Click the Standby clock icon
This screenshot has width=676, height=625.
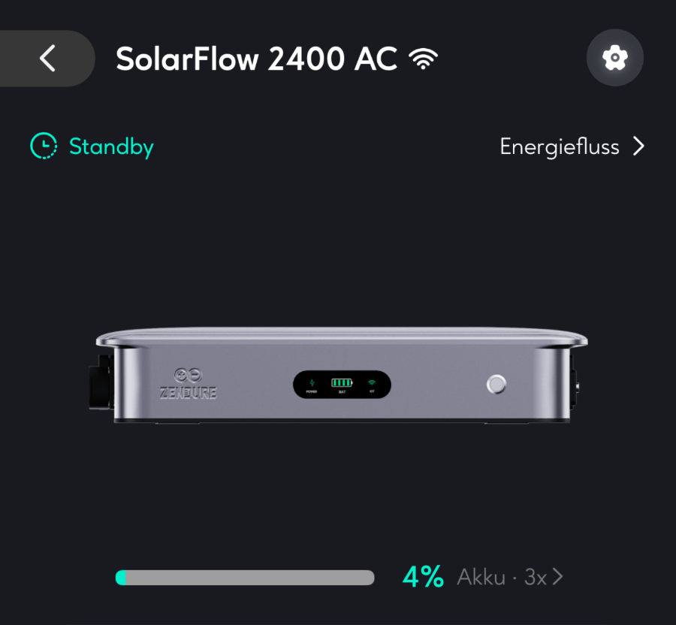44,146
